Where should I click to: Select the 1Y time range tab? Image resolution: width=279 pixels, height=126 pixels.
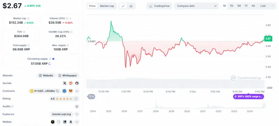coord(246,6)
